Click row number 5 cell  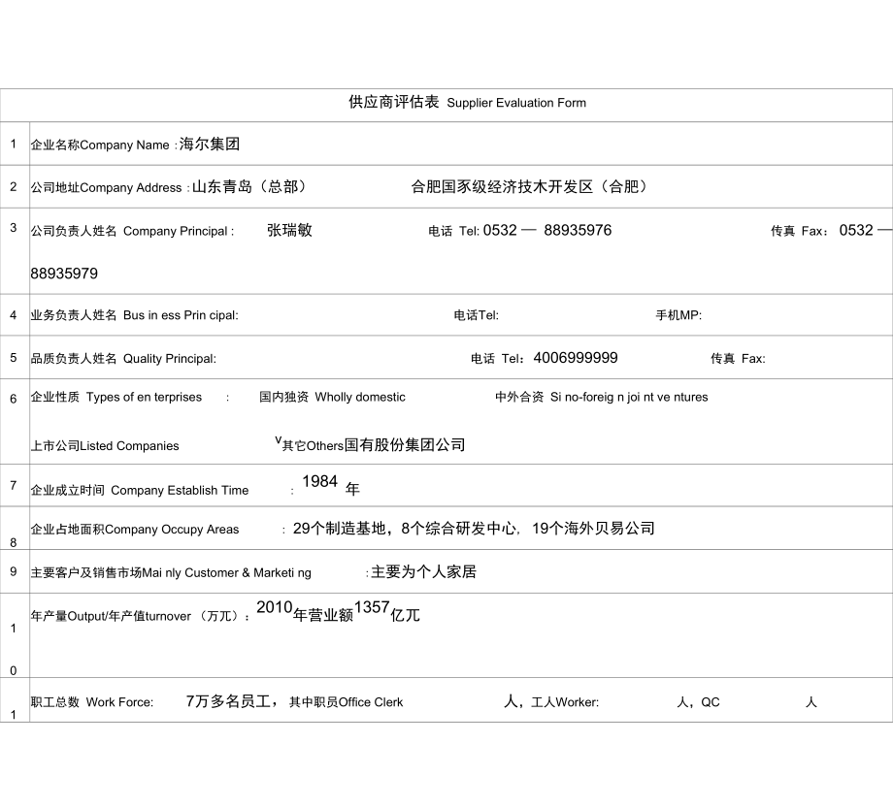pos(15,357)
